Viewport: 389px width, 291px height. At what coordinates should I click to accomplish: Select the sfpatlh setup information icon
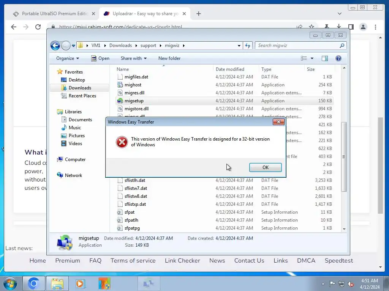point(120,220)
